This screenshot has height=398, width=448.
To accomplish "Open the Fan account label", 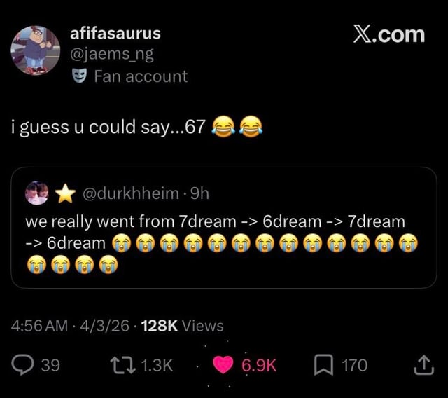I will click(141, 76).
